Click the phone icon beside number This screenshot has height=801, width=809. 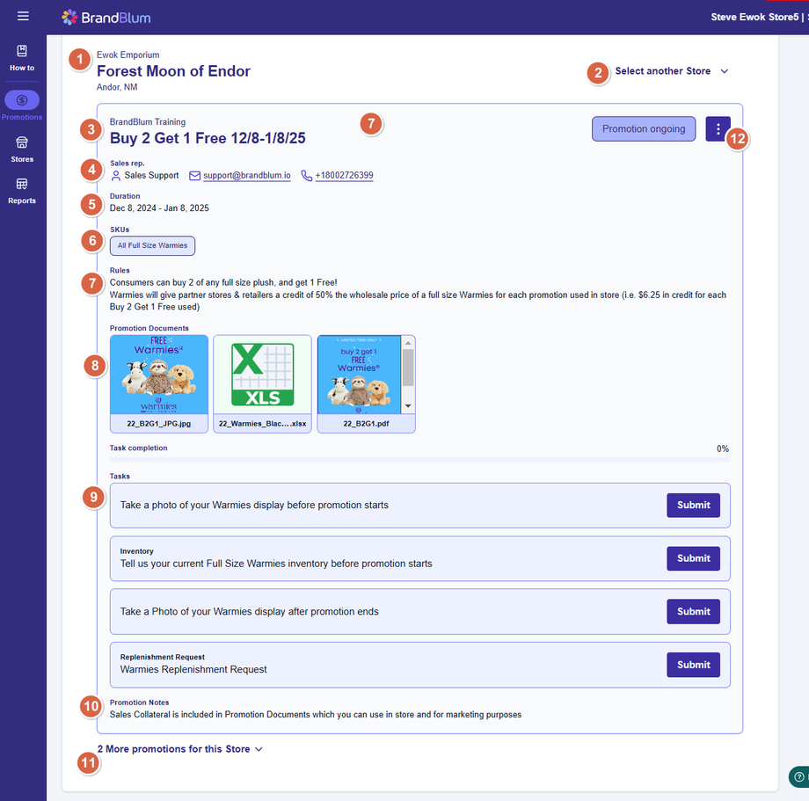click(x=307, y=176)
